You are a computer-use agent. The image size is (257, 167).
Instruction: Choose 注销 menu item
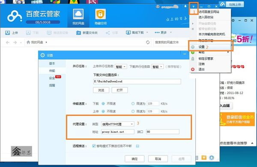point(211,64)
